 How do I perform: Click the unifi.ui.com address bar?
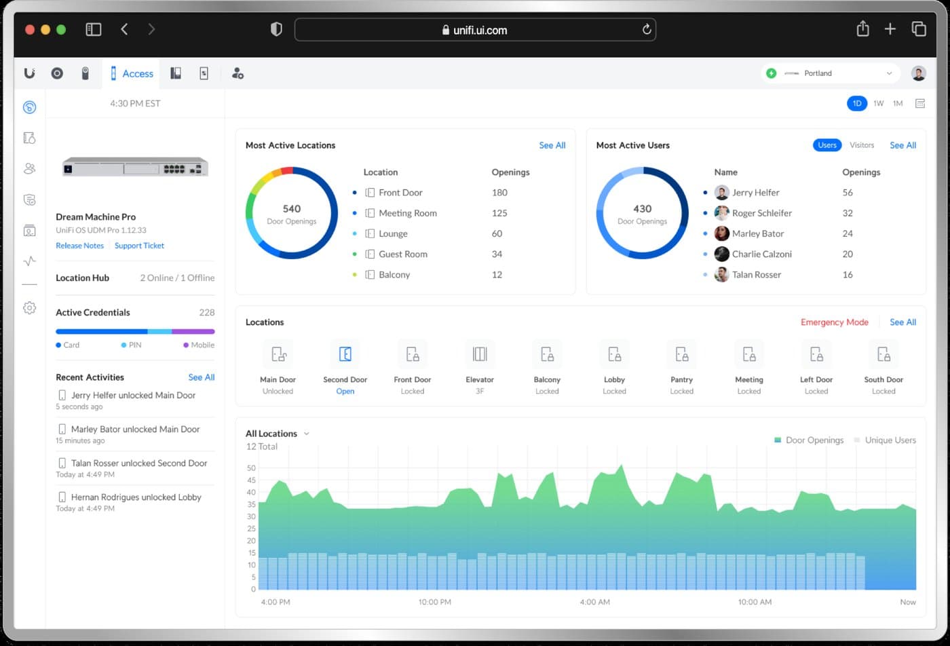475,29
